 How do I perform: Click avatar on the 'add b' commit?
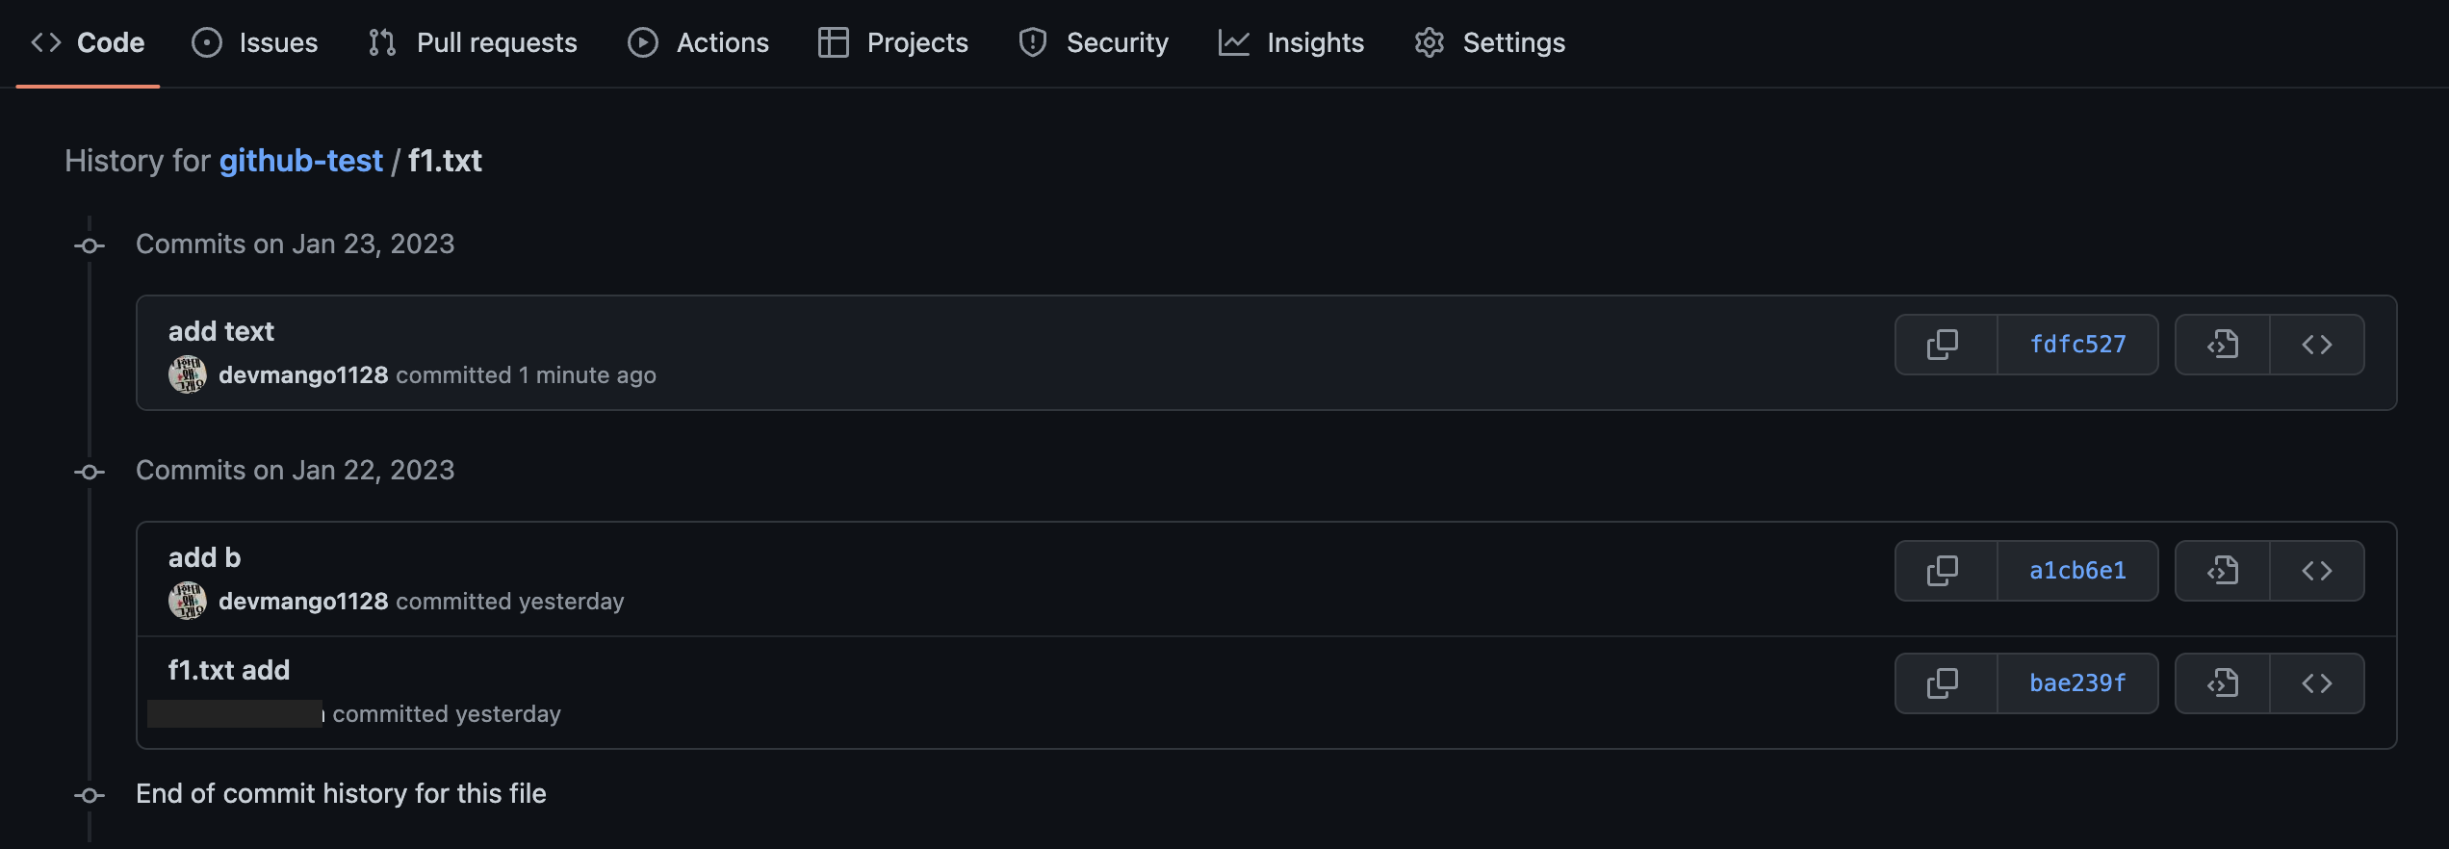(188, 602)
